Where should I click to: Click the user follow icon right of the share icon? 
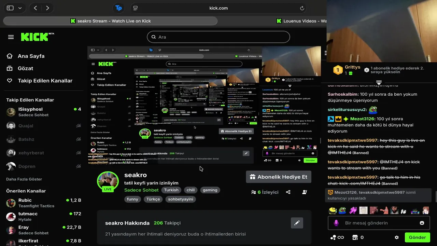305,192
